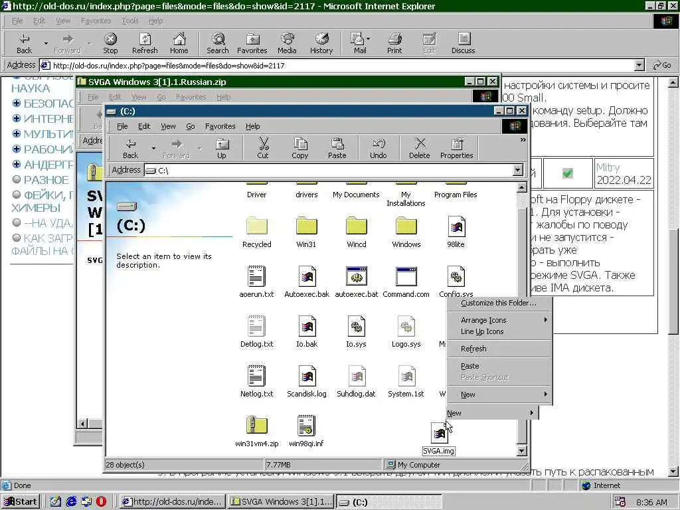This screenshot has width=680, height=510.
Task: Click the 8:36 AM system clock
Action: click(x=652, y=502)
